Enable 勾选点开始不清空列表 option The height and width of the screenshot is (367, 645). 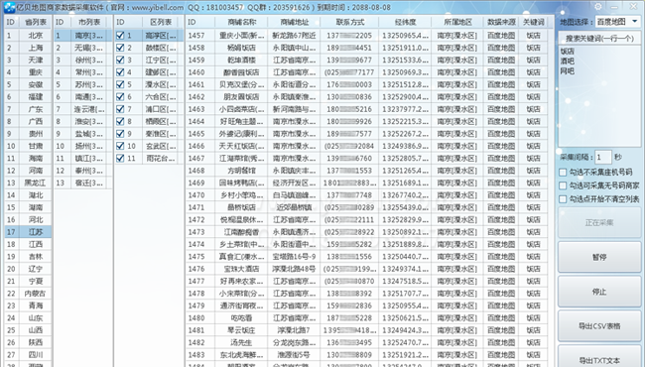pos(563,199)
